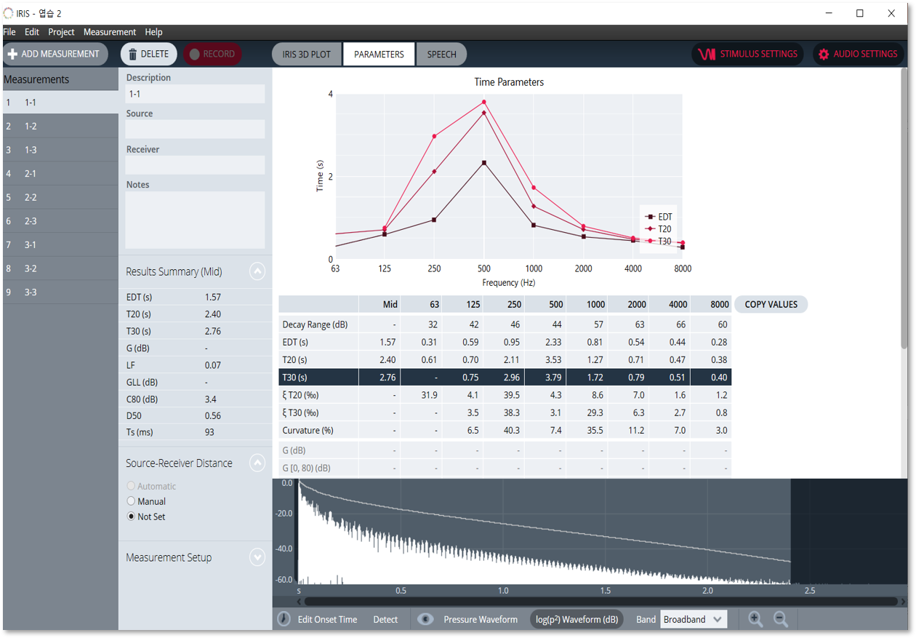The width and height of the screenshot is (916, 638).
Task: Click the Edit Onset Time clock icon
Action: (x=284, y=619)
